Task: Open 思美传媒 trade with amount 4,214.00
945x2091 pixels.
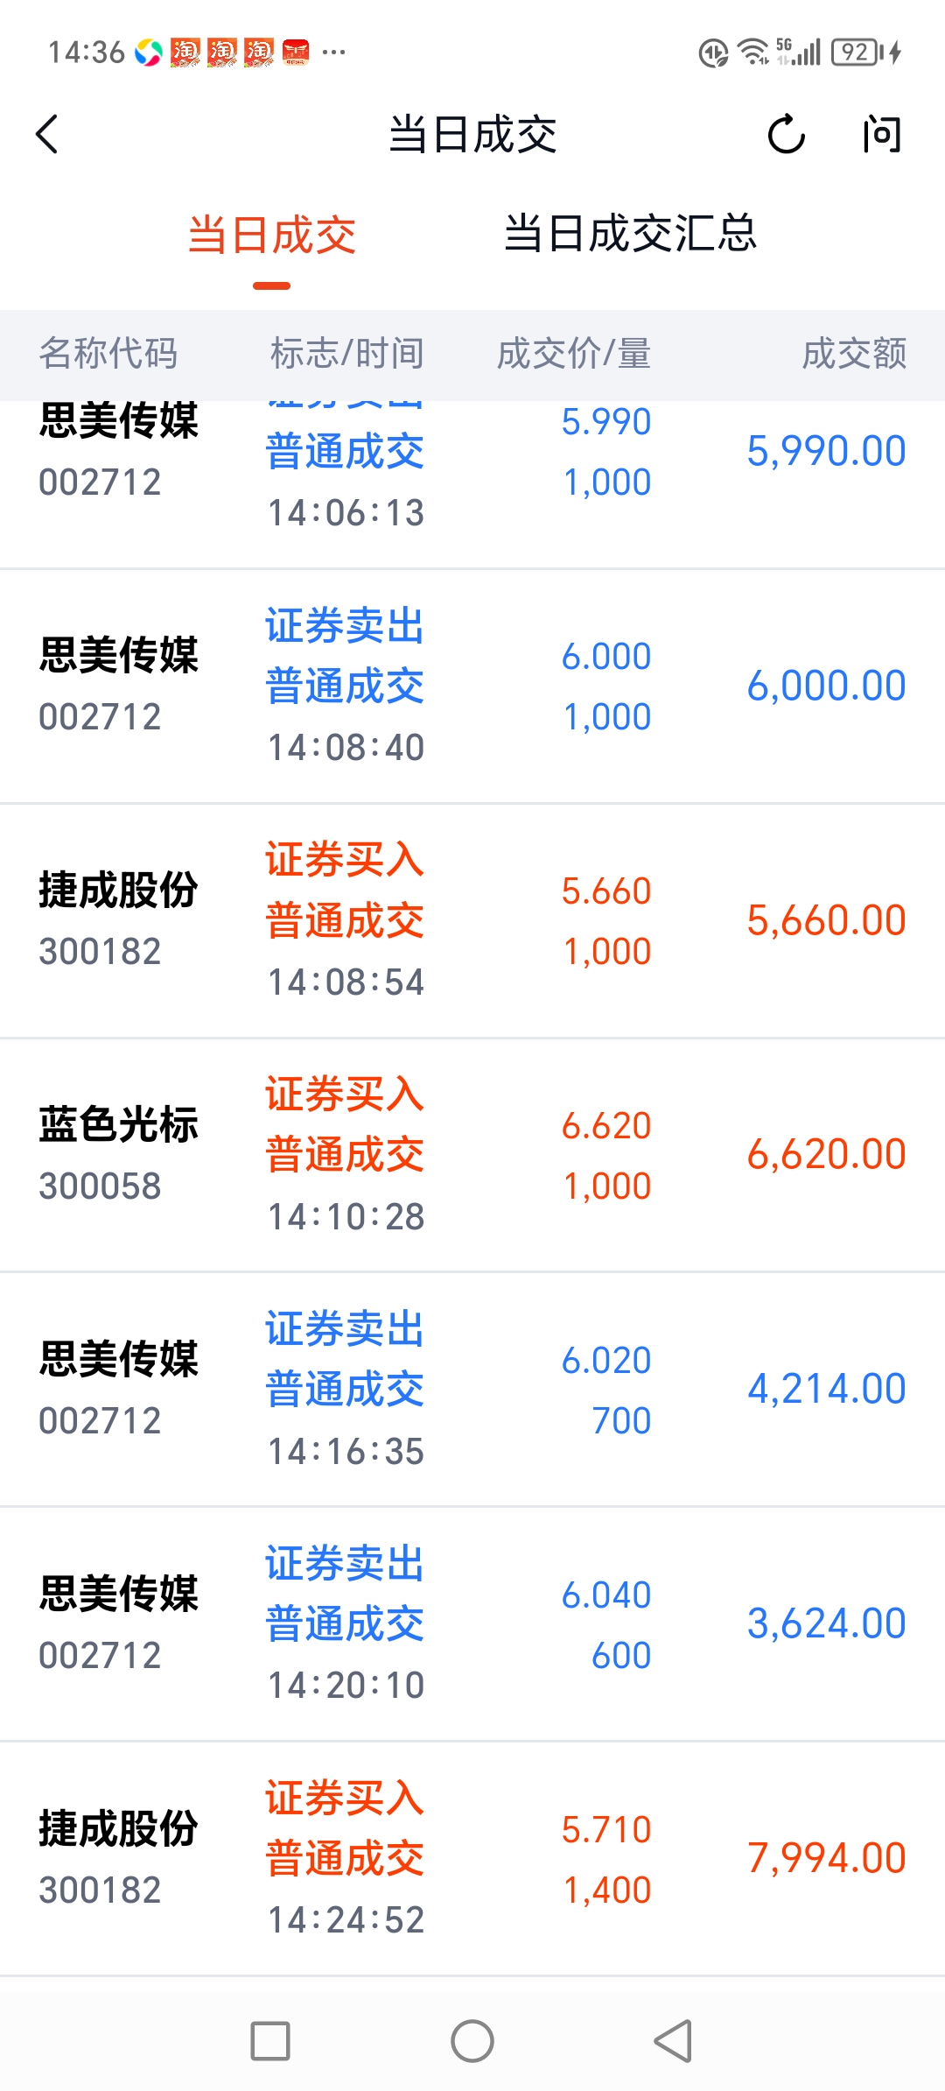Action: [472, 1390]
